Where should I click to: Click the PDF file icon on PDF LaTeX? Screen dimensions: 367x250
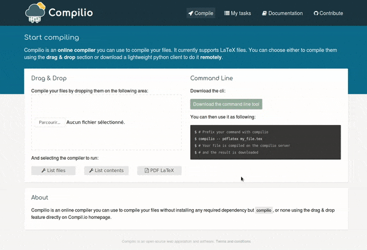147,171
